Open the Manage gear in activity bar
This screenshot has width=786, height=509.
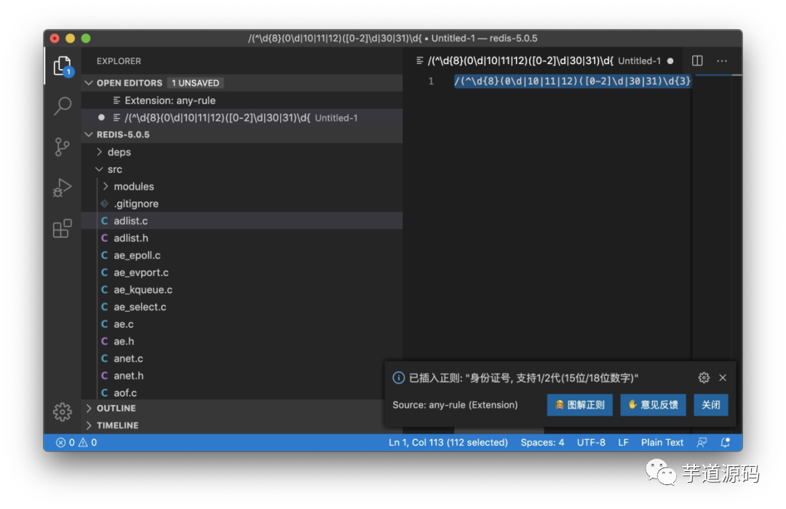click(x=63, y=411)
